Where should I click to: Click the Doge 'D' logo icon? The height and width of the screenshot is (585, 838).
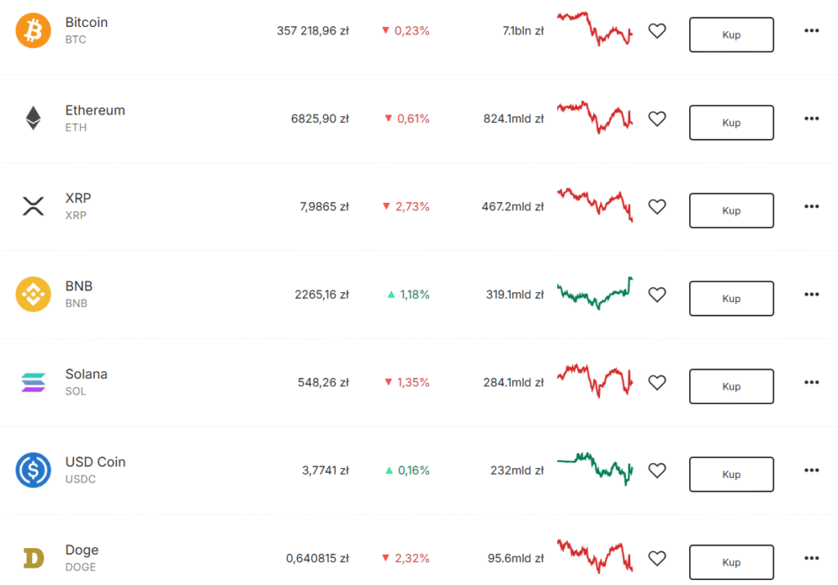pos(33,558)
